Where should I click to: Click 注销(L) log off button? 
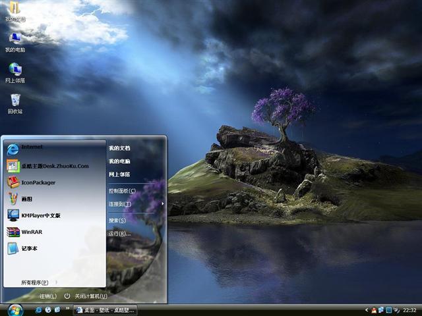[x=48, y=296]
